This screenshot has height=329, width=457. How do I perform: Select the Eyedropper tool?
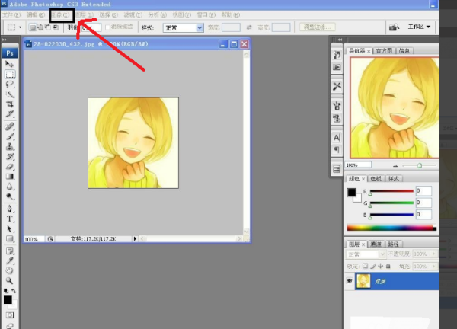coord(10,260)
